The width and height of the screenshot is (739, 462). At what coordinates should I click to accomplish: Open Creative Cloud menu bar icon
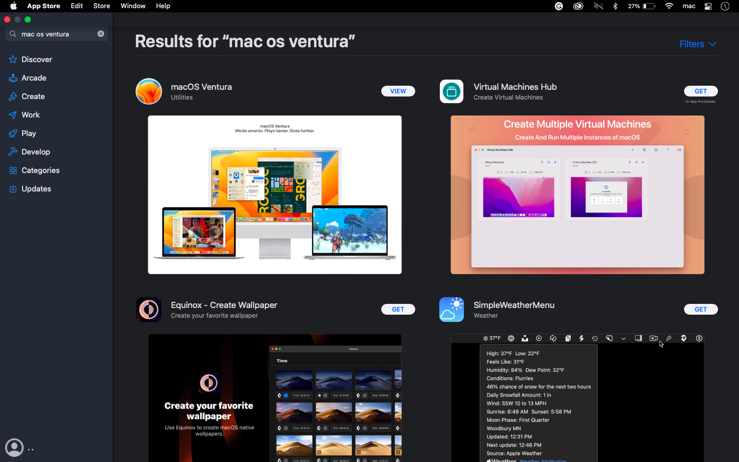pos(578,6)
